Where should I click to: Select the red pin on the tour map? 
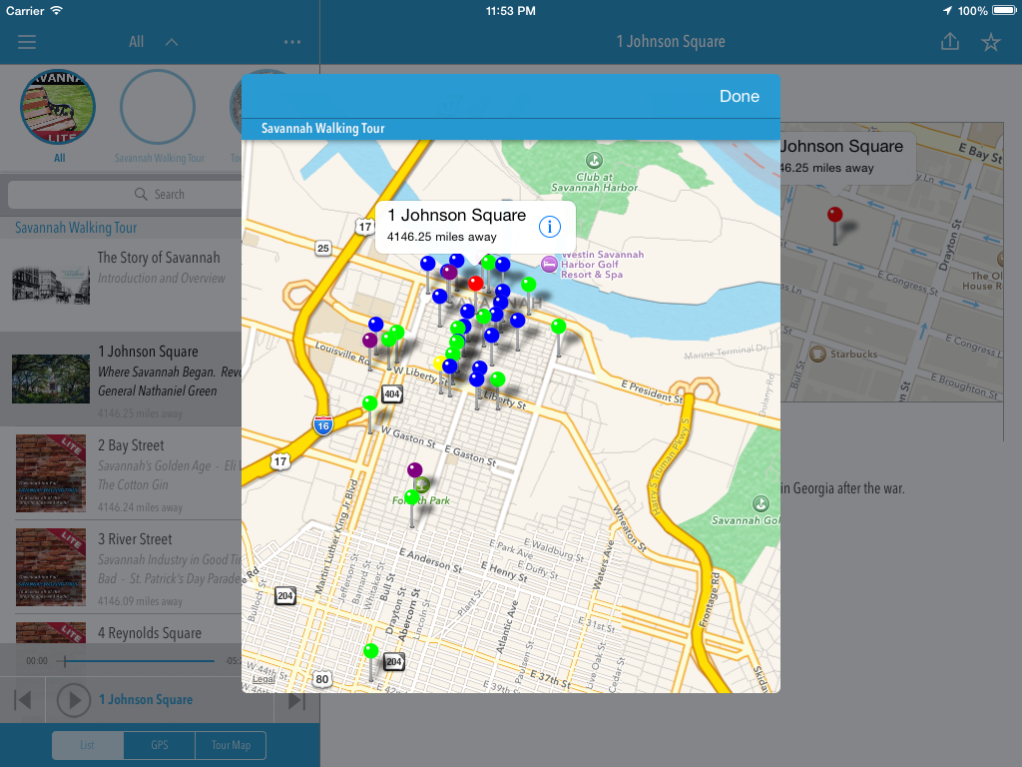pos(476,283)
